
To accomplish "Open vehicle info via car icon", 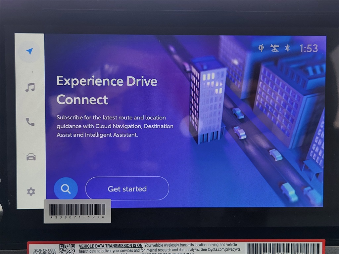I will click(31, 157).
